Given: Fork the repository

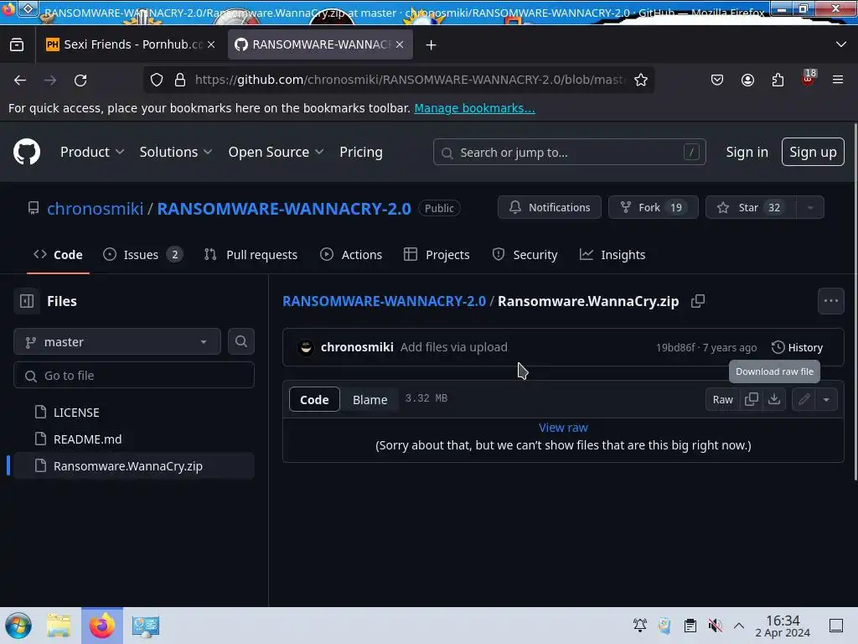Looking at the screenshot, I should (654, 208).
